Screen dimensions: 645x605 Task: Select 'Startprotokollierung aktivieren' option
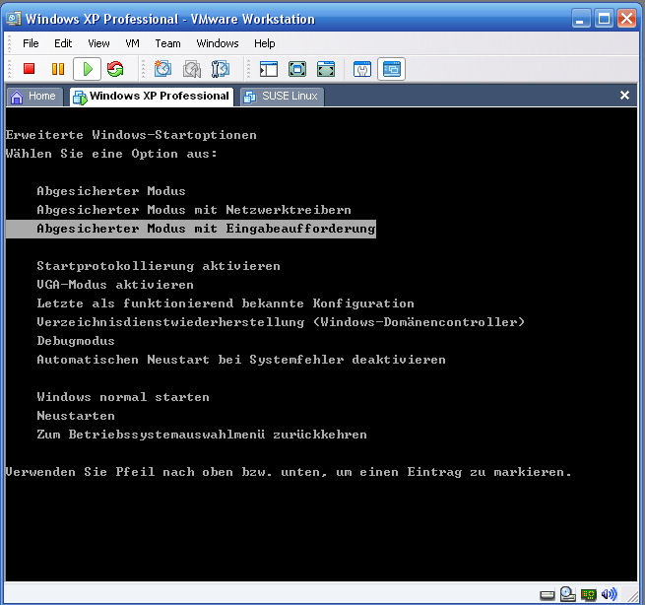pyautogui.click(x=159, y=266)
